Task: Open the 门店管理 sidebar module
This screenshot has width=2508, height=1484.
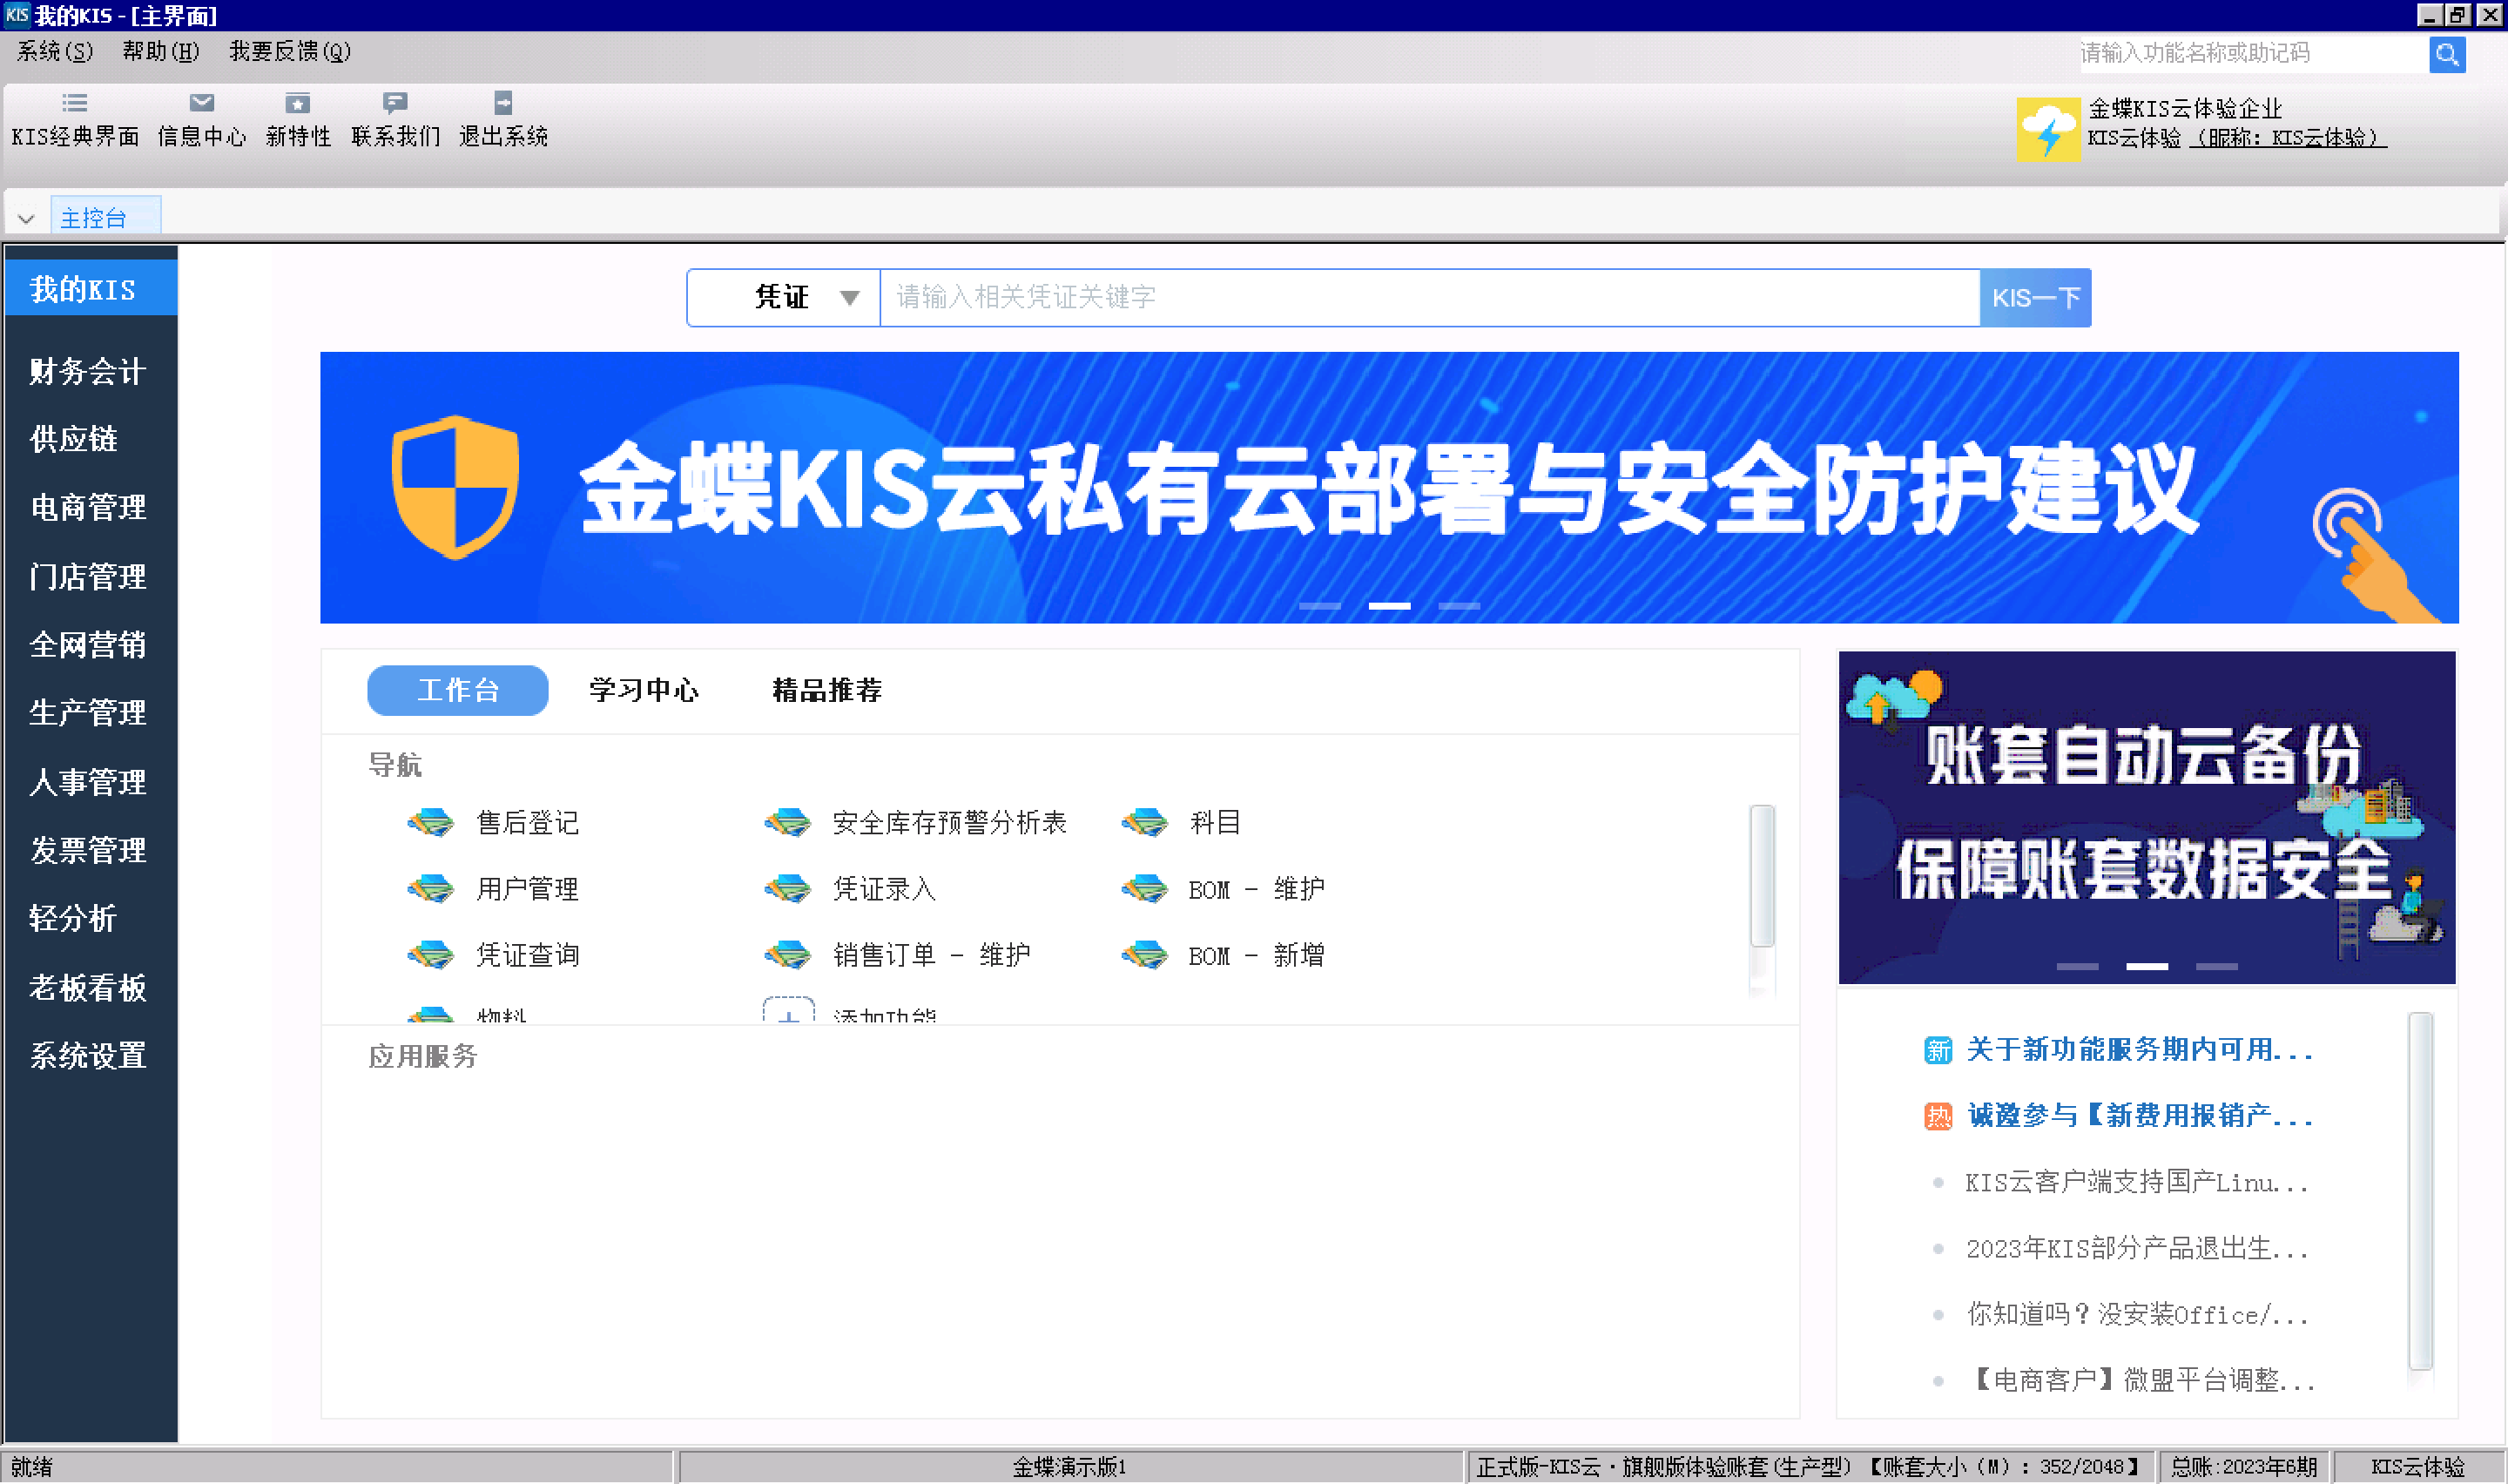Action: click(x=88, y=576)
